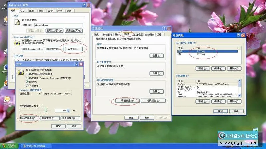266x149 pixels.
Task: Click 编辑 under 系统变量
Action: pyautogui.click(x=218, y=101)
